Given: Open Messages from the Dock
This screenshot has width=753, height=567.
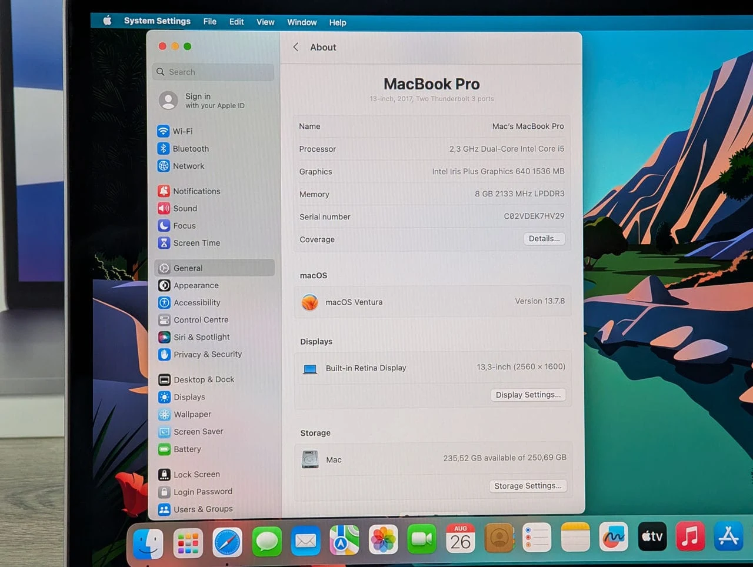Looking at the screenshot, I should coord(266,541).
